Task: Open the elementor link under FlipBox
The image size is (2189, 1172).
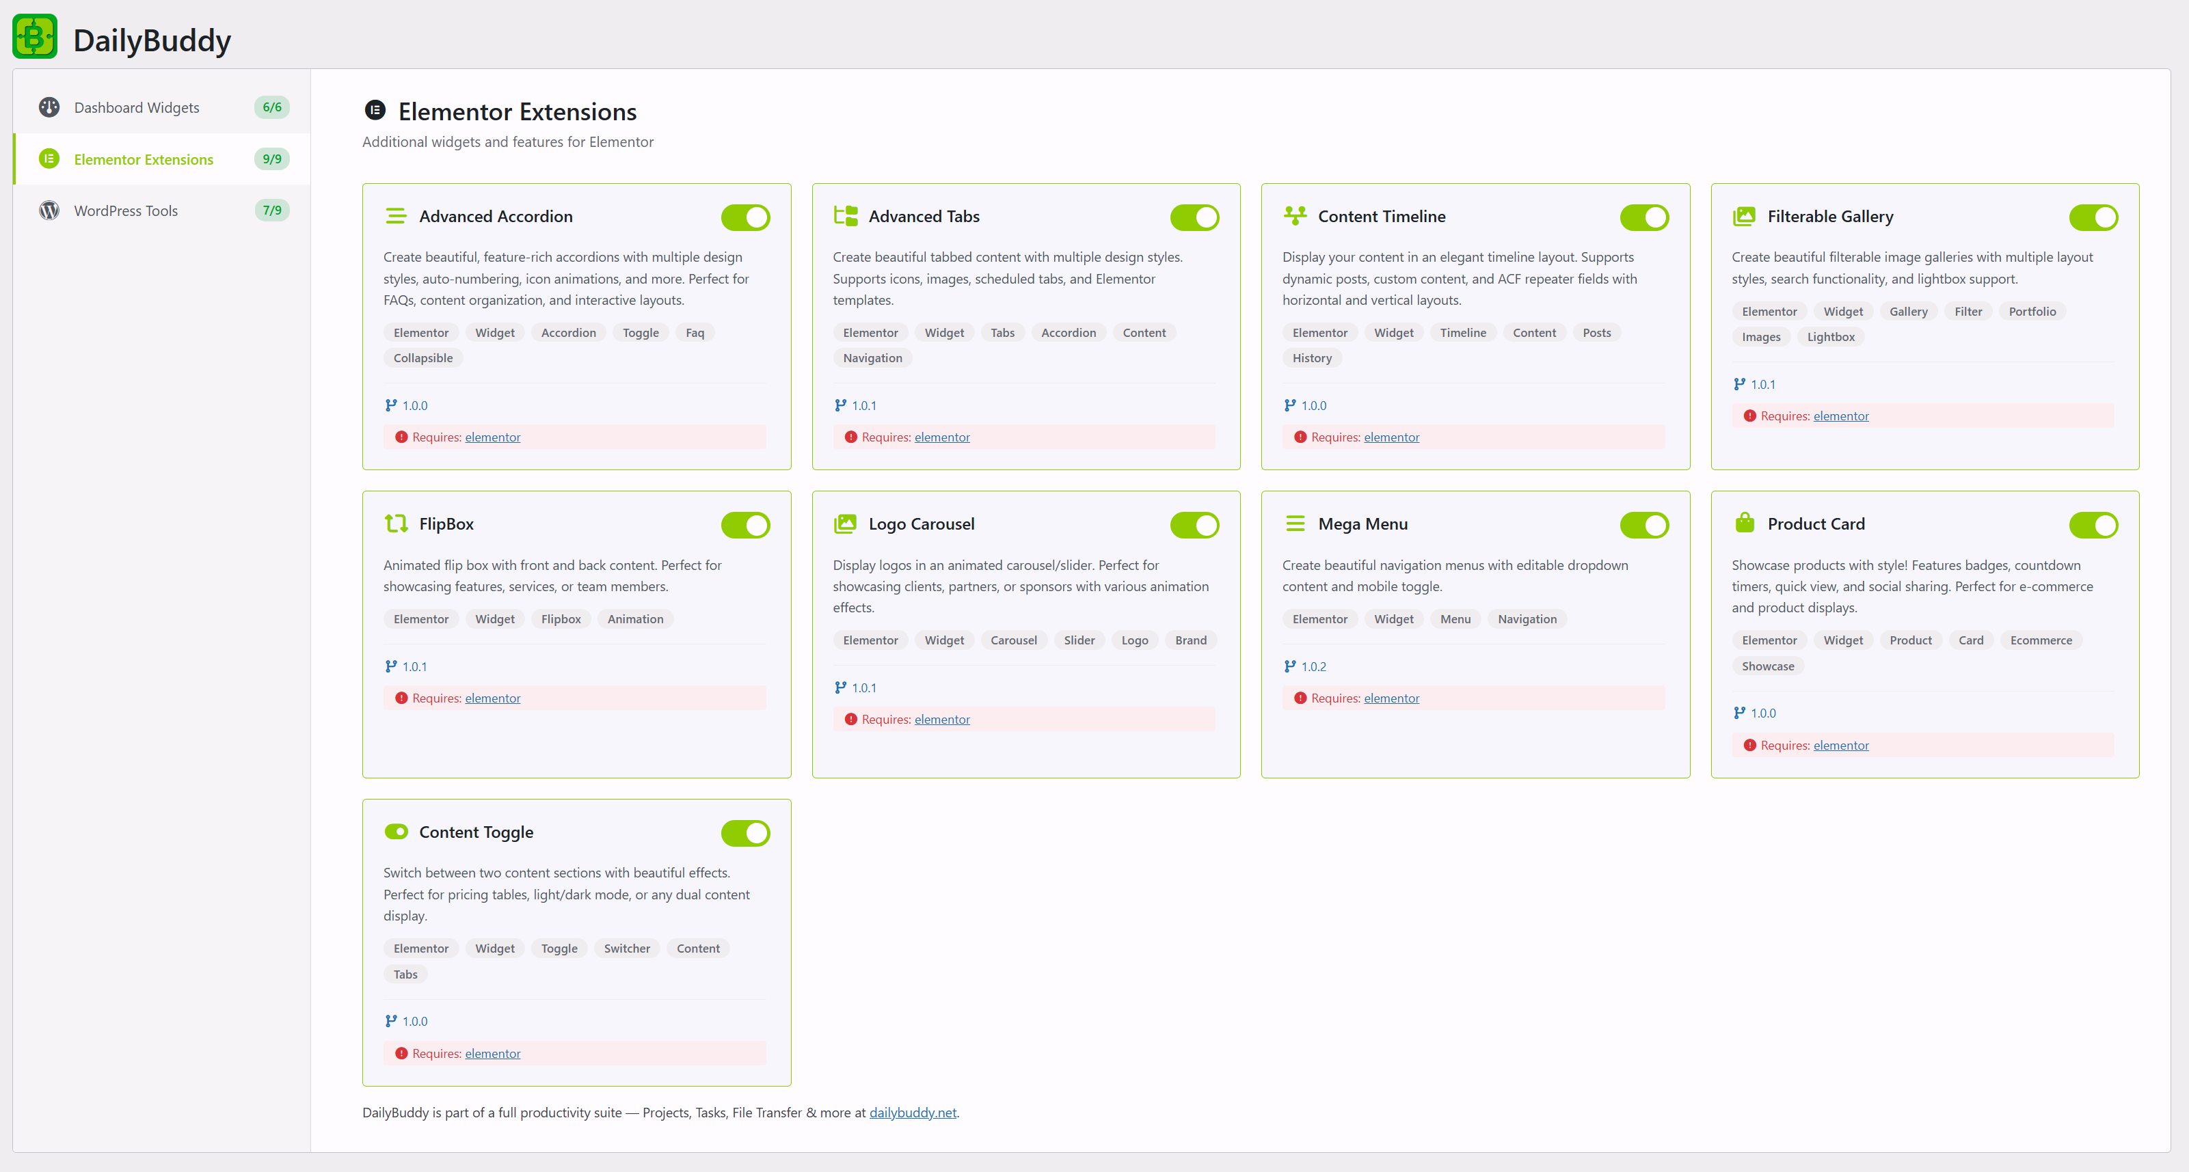Action: click(x=493, y=697)
